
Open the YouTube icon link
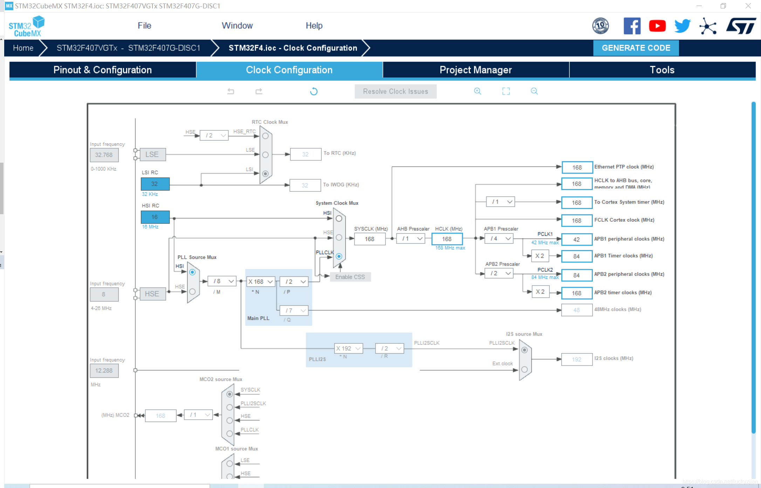pyautogui.click(x=657, y=26)
